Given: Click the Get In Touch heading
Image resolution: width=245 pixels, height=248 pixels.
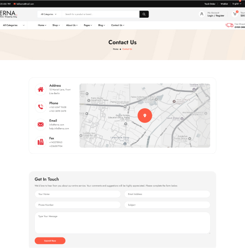Looking at the screenshot, I should click(x=47, y=179).
